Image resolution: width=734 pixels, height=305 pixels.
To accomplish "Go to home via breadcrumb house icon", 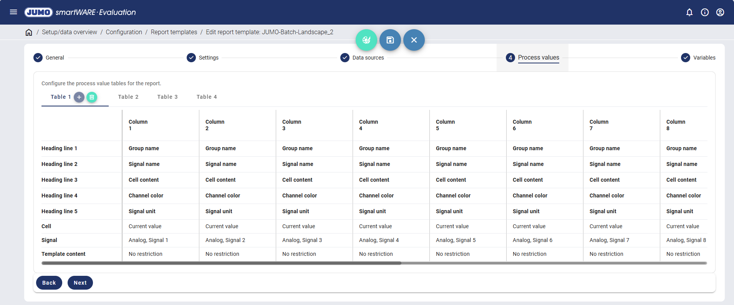I will [29, 32].
